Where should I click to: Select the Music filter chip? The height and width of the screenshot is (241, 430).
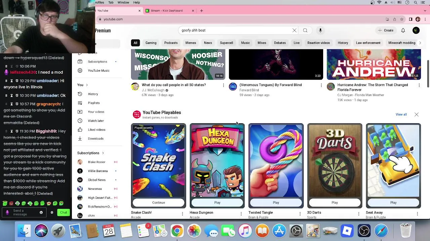245,43
